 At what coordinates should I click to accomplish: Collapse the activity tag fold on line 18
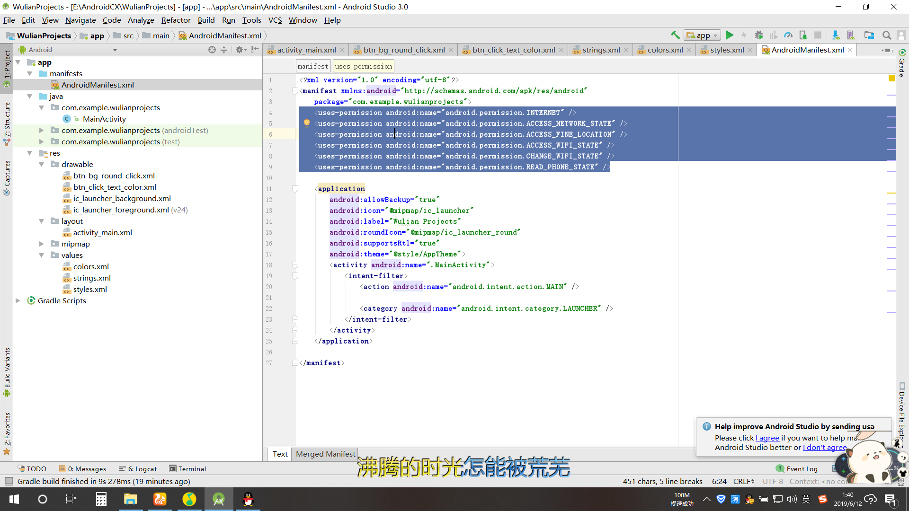[295, 265]
